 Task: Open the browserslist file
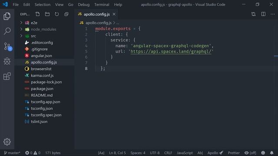pyautogui.click(x=41, y=69)
